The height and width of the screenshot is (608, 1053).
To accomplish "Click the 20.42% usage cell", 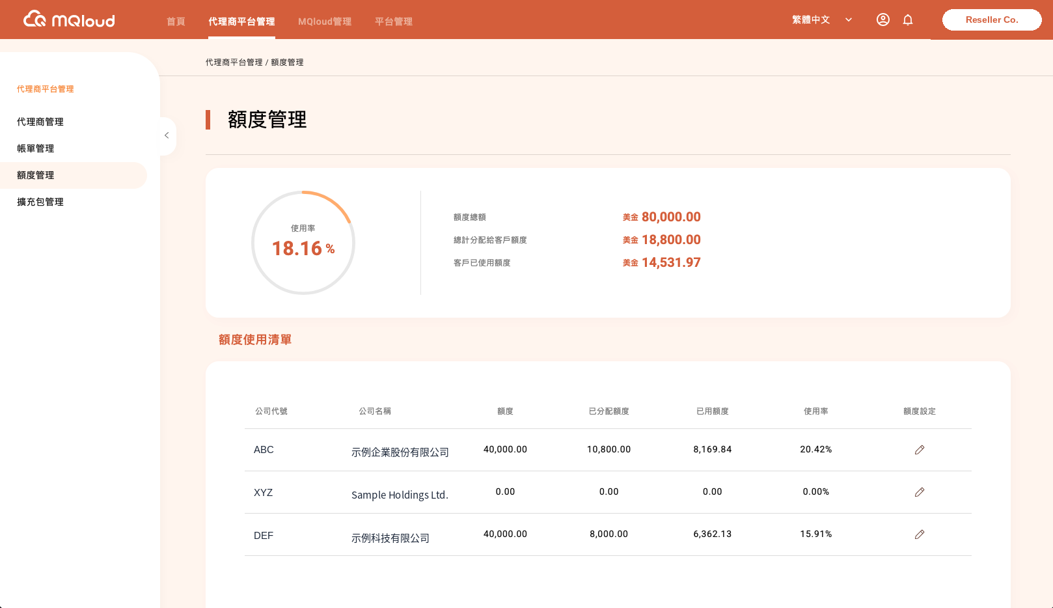I will coord(816,450).
